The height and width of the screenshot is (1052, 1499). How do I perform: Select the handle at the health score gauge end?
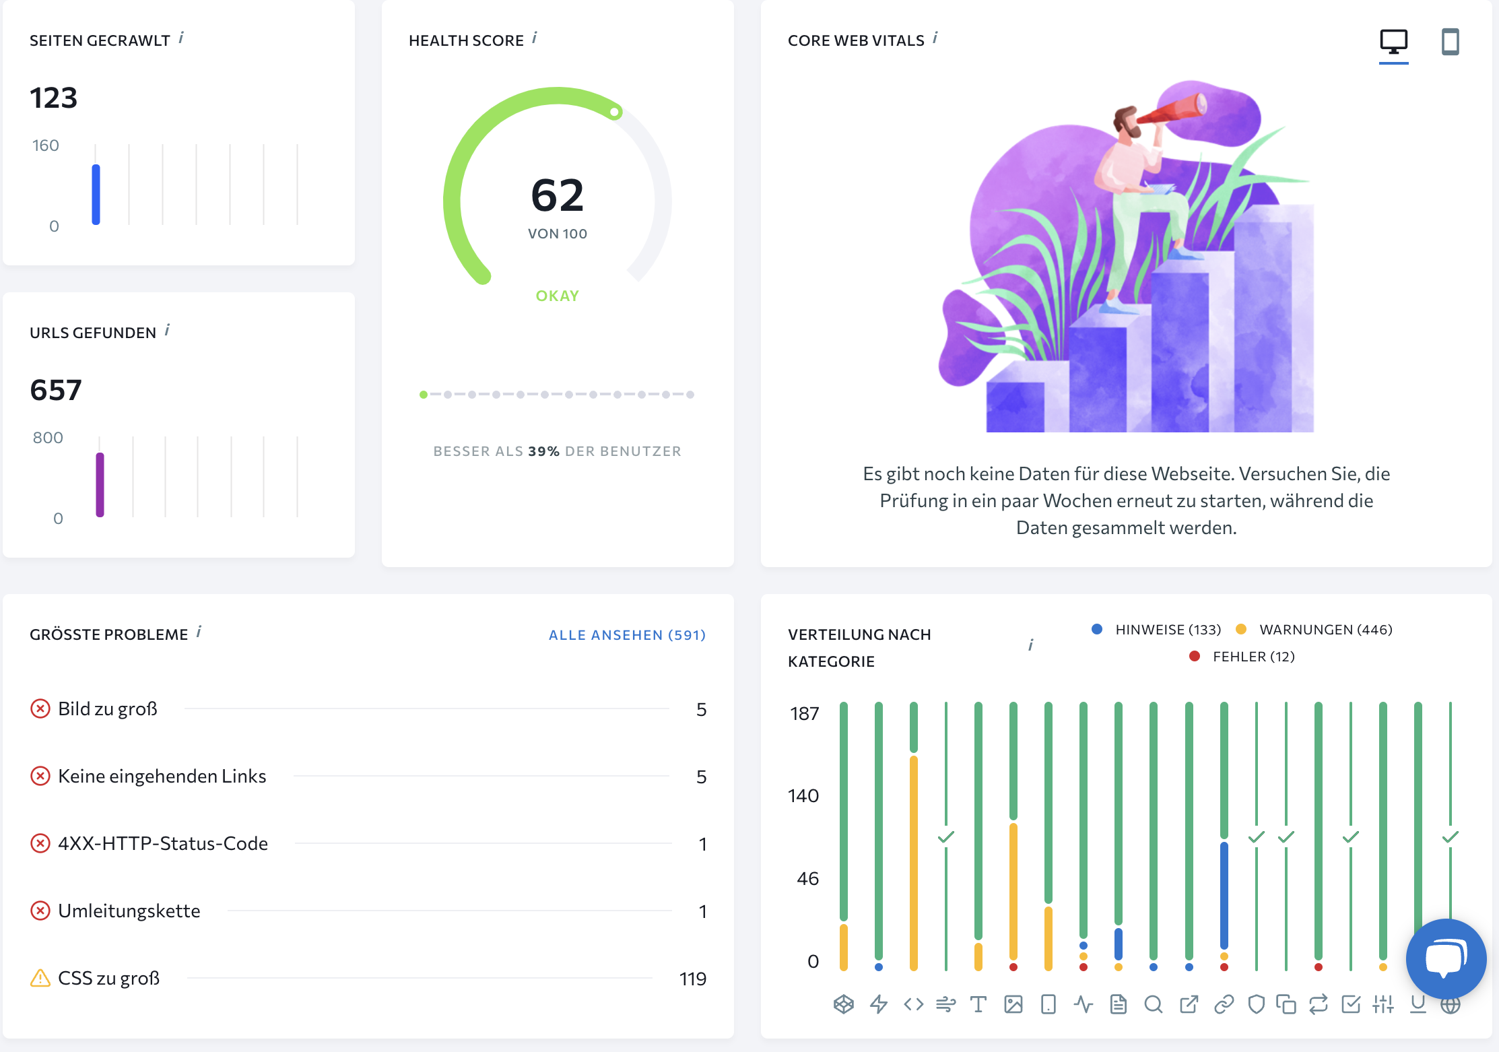614,112
